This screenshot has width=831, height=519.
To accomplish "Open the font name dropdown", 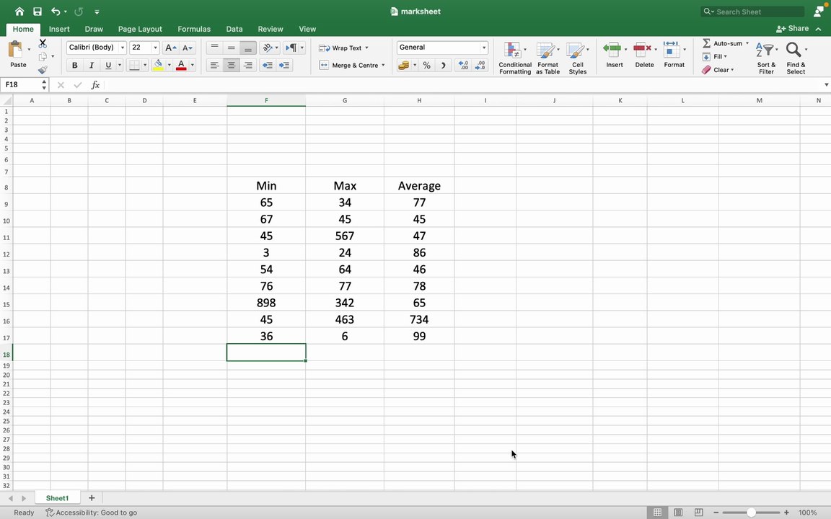I will point(123,48).
